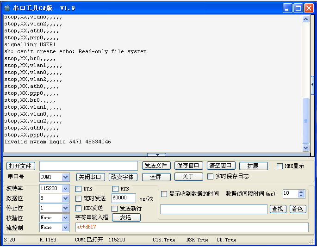Open the 串口号 COM1 dropdown
The height and width of the screenshot is (247, 317).
[65, 177]
